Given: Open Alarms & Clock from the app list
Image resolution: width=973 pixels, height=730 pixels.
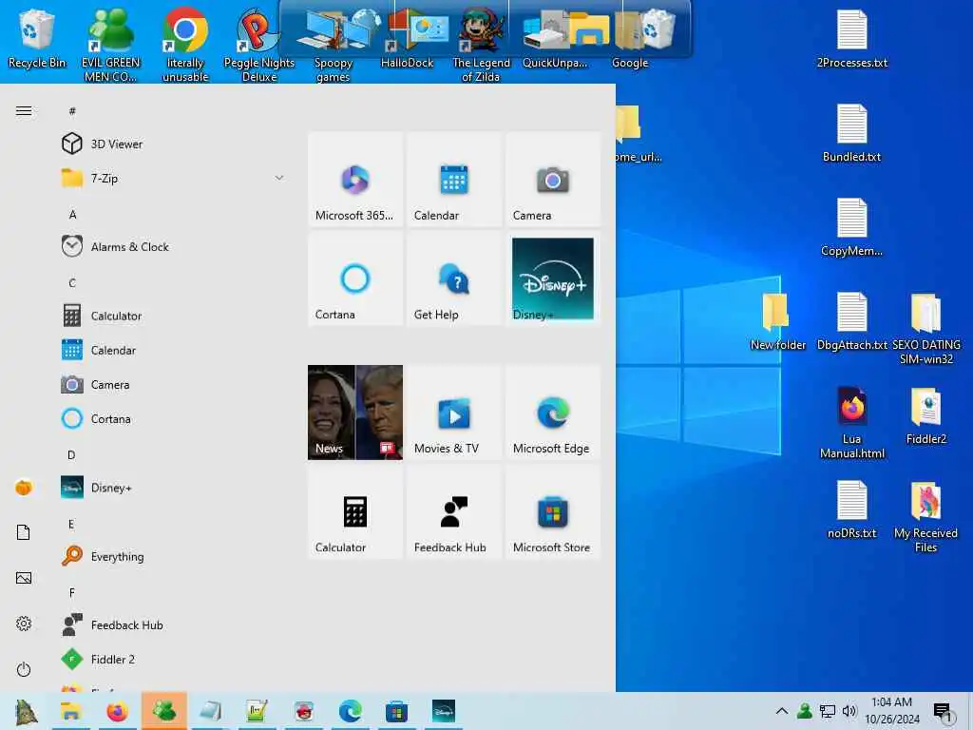Looking at the screenshot, I should (x=174, y=247).
